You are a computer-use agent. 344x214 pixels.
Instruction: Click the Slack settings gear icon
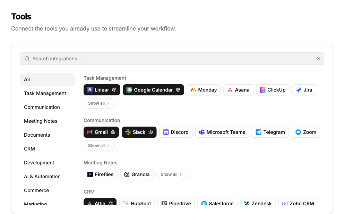point(150,132)
